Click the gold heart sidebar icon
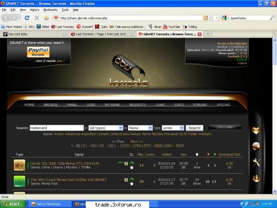Image resolution: width=277 pixels, height=208 pixels. click(x=256, y=131)
